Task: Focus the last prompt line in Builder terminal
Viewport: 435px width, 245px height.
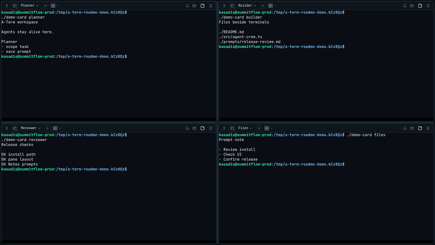Action: coord(282,47)
